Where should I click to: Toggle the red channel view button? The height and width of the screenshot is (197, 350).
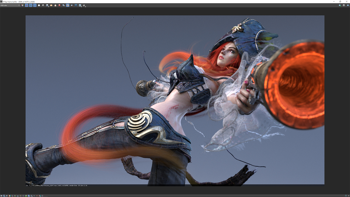pyautogui.click(x=27, y=5)
